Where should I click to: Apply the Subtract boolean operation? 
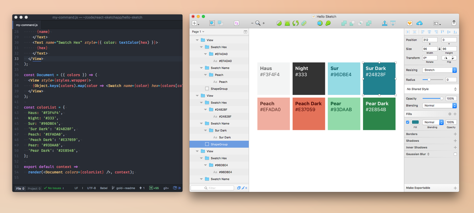click(352, 23)
